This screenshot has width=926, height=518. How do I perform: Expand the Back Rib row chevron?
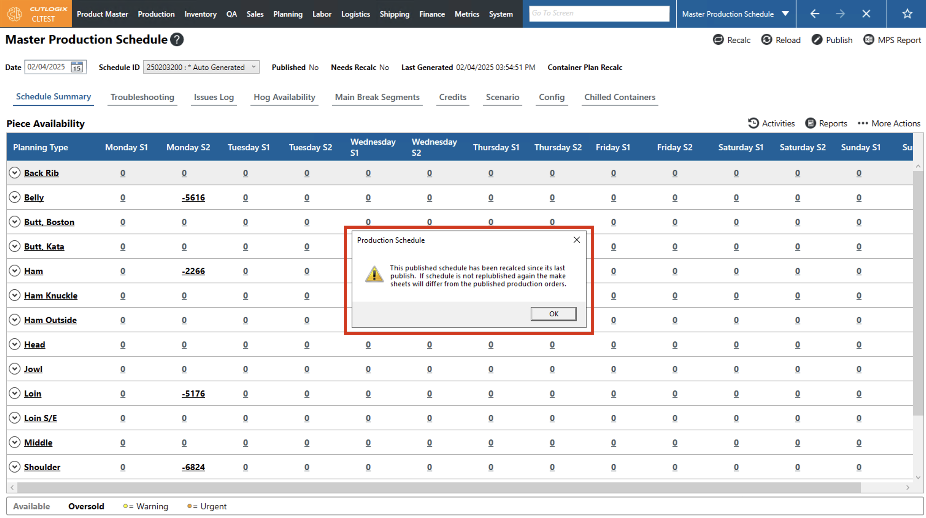pos(14,173)
